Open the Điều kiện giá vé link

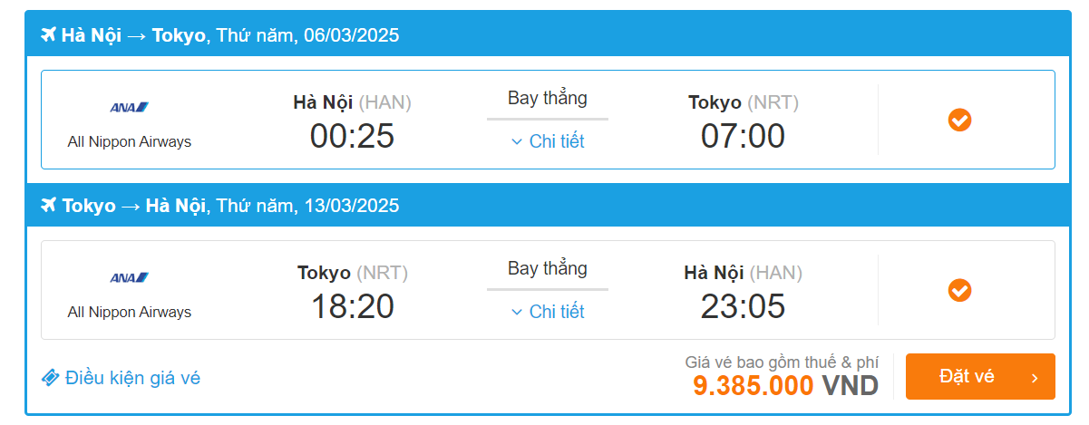[132, 378]
